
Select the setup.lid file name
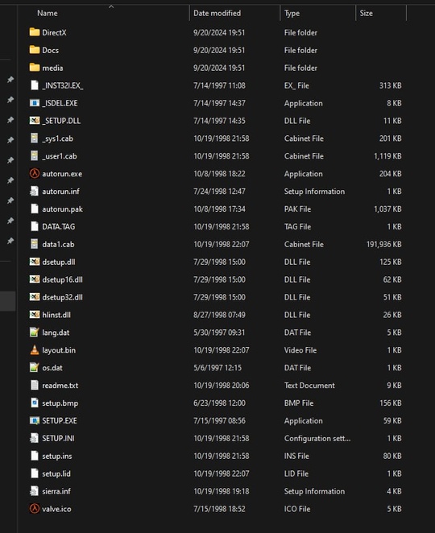click(x=56, y=474)
